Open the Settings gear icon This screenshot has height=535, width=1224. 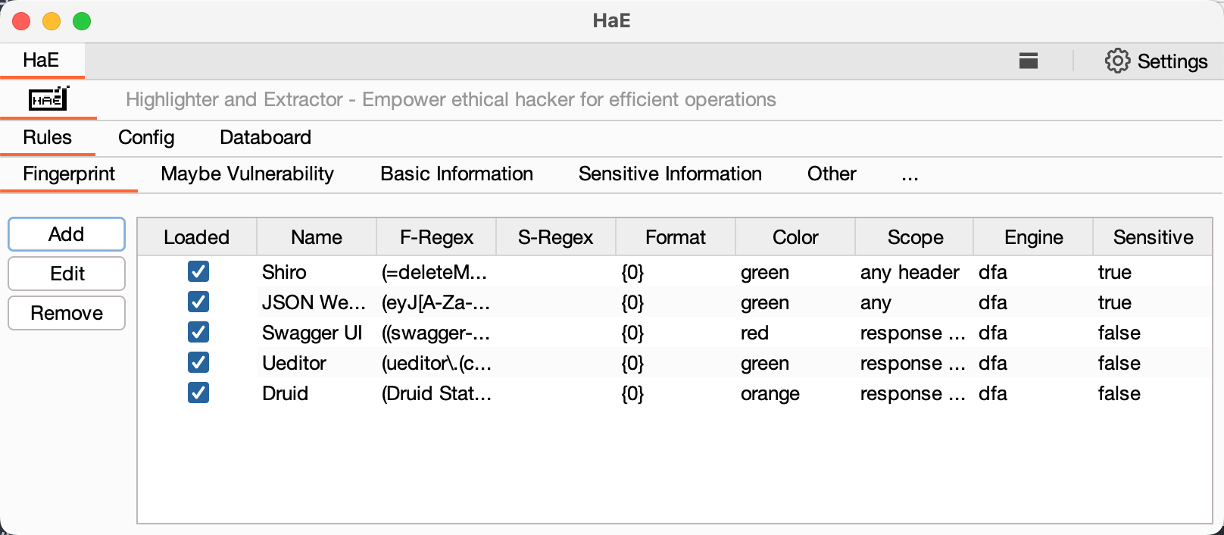1117,61
